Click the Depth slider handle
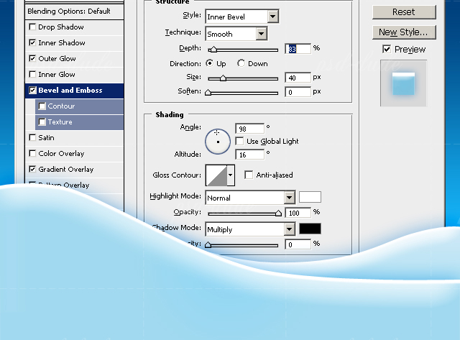This screenshot has width=460, height=340. click(x=213, y=50)
